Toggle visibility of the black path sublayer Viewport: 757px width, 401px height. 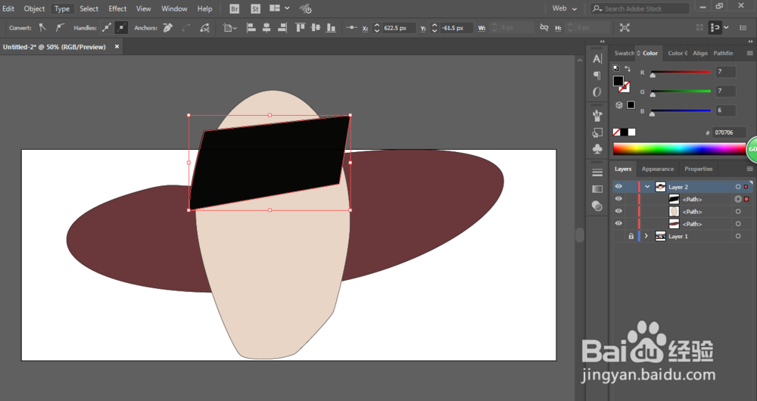[618, 199]
